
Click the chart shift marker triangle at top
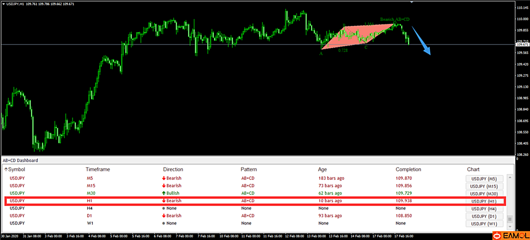coord(412,2)
